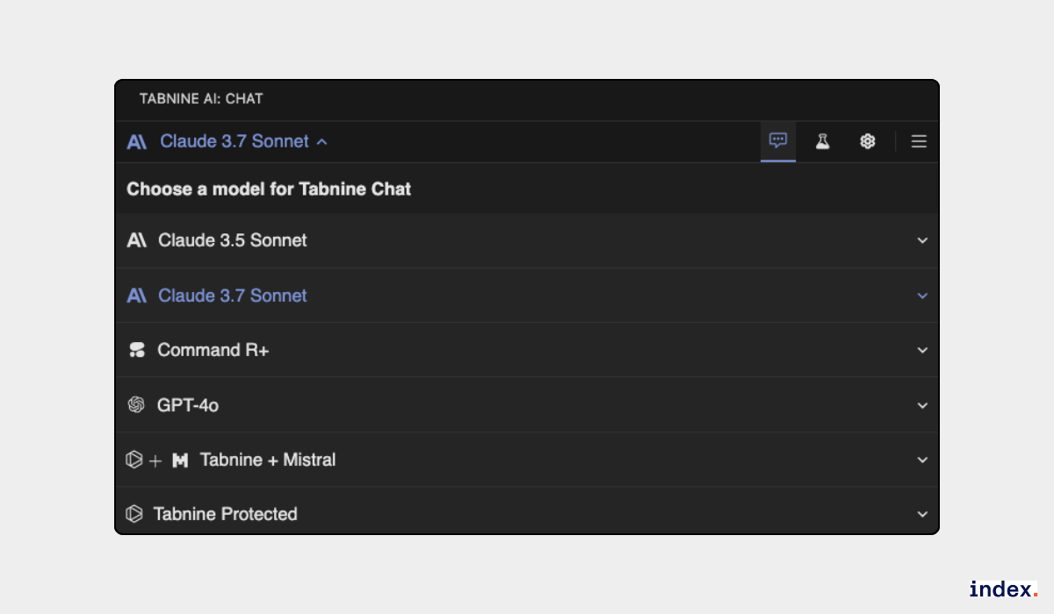
Task: Open settings via the gear icon
Action: click(868, 141)
